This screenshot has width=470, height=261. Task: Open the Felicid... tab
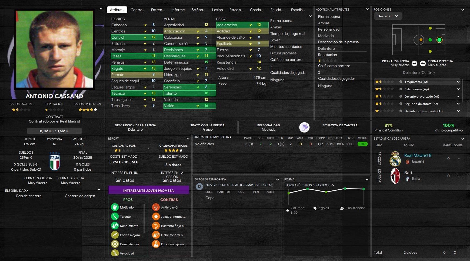click(277, 10)
